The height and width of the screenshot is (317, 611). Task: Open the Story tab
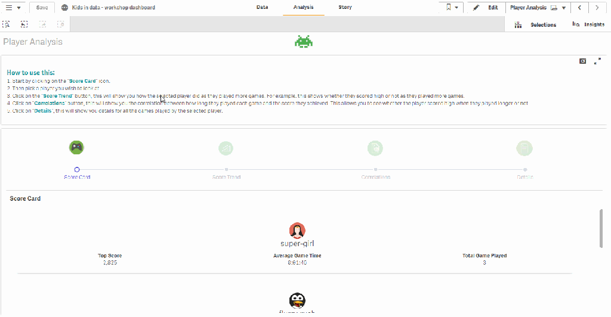point(345,8)
